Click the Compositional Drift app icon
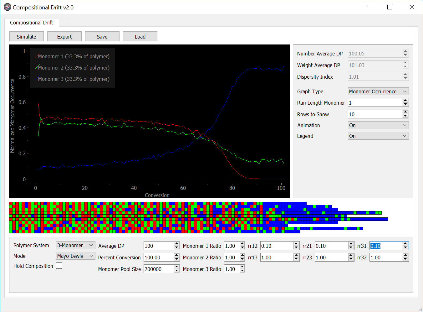The image size is (423, 312). click(7, 7)
